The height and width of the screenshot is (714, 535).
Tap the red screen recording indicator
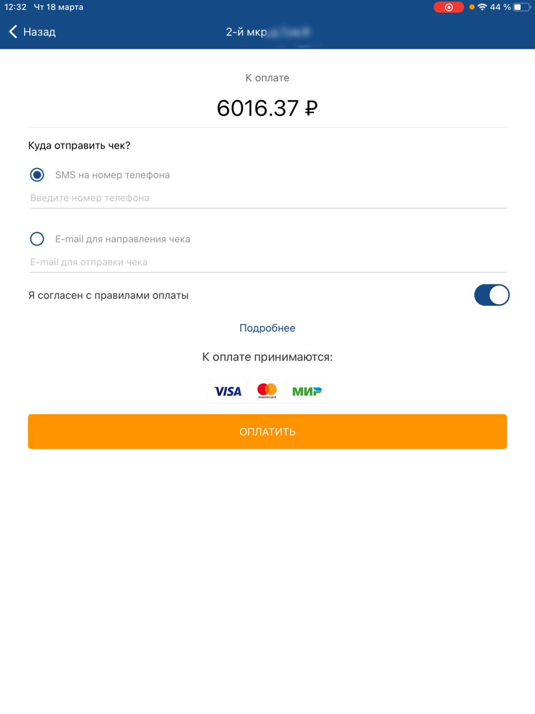coord(448,7)
